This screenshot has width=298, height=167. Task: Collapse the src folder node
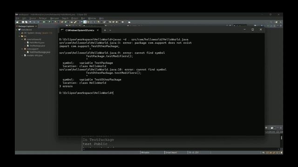[20, 36]
